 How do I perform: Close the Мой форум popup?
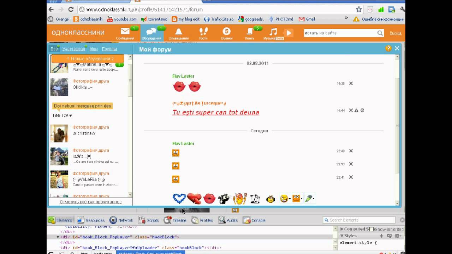[397, 48]
